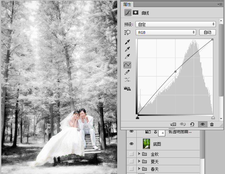Viewport: 225px width, 174px height.
Task: Select the mask thumbnail of 低透明度画 layer
Action: coord(162,133)
